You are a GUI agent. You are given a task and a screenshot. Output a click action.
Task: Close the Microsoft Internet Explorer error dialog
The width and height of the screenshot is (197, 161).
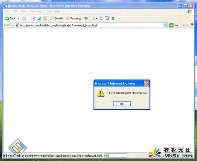point(146,83)
